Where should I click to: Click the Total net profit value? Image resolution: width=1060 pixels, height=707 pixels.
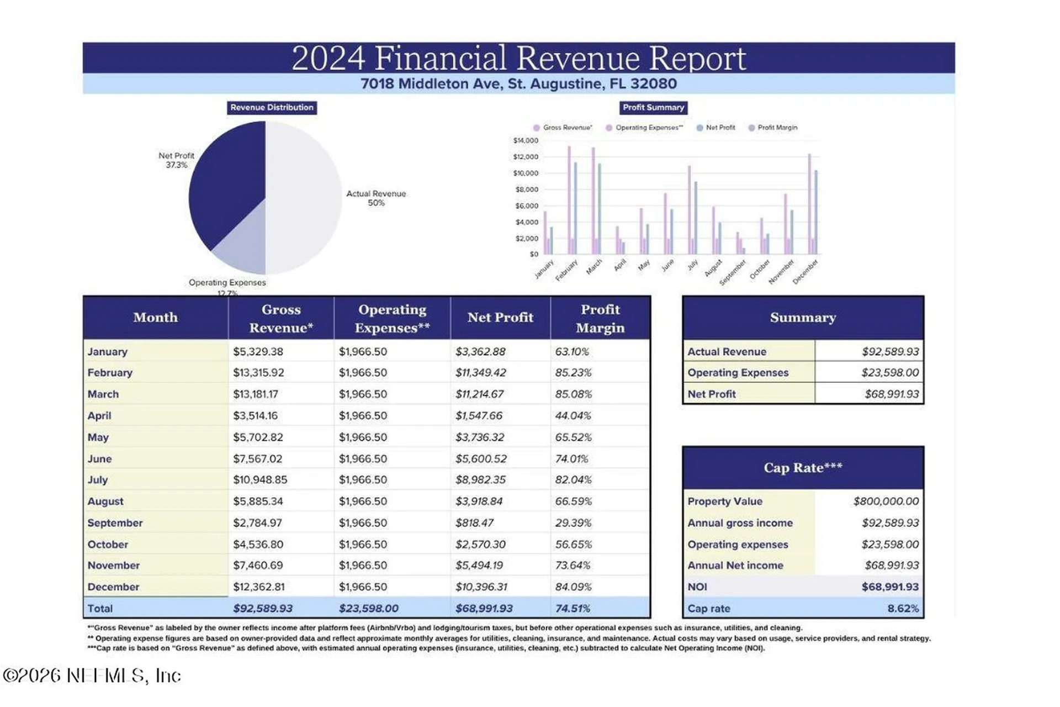(484, 609)
